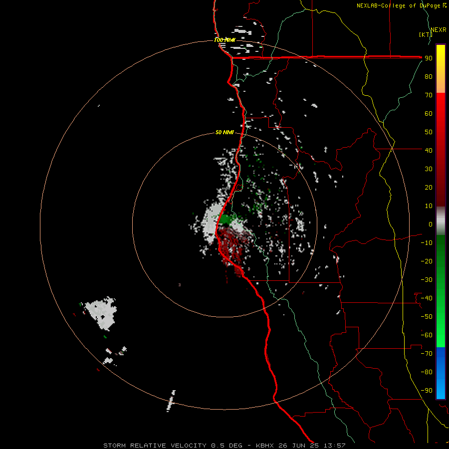Click the NEXR label at the top right
The width and height of the screenshot is (449, 449).
(439, 29)
